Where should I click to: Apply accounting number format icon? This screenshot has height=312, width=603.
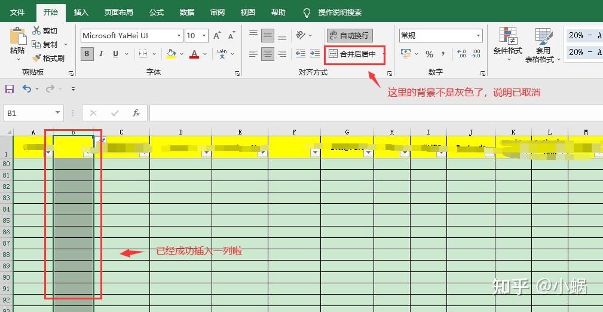point(406,53)
